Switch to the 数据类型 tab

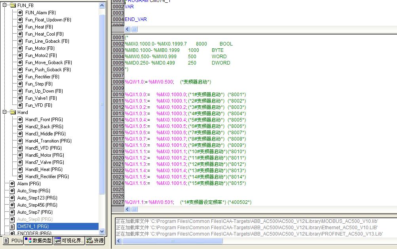tap(38, 240)
